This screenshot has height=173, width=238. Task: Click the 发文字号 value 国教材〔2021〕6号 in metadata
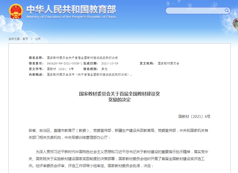[60, 69]
